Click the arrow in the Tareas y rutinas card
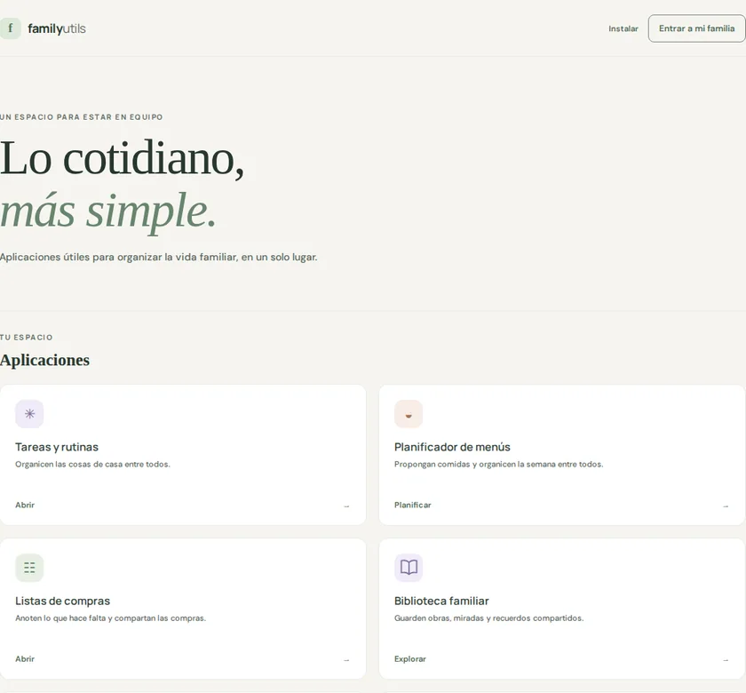746x693 pixels. pos(346,506)
